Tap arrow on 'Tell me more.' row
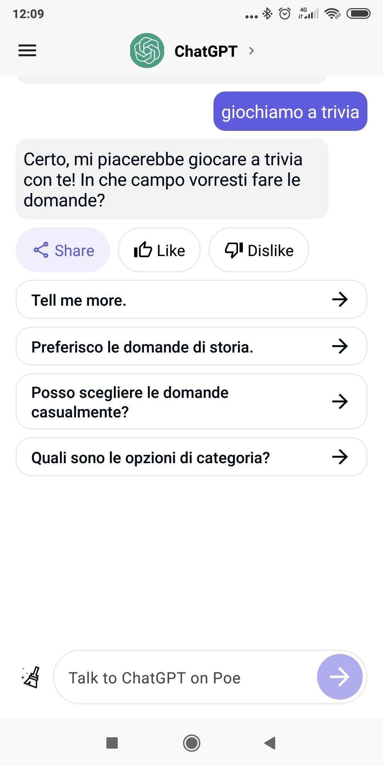This screenshot has height=766, width=383. [340, 300]
